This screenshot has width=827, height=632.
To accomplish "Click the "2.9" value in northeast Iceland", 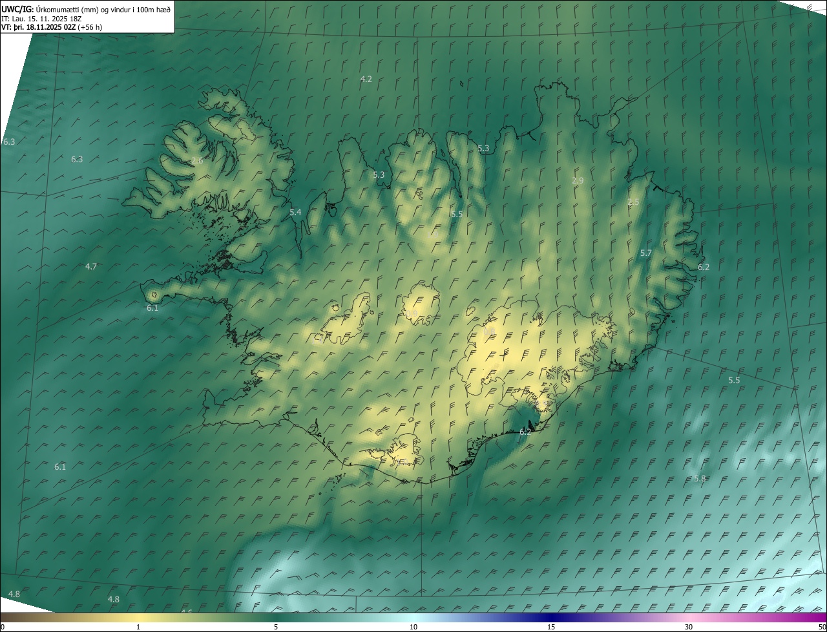I will (578, 181).
